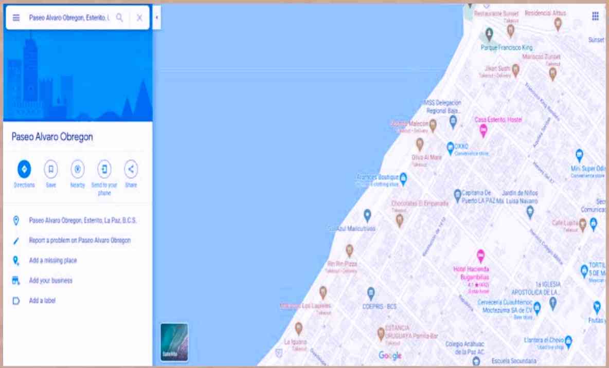Select Mariscos Los Laureles pin
Viewport: 609px width, 368px height.
[323, 292]
